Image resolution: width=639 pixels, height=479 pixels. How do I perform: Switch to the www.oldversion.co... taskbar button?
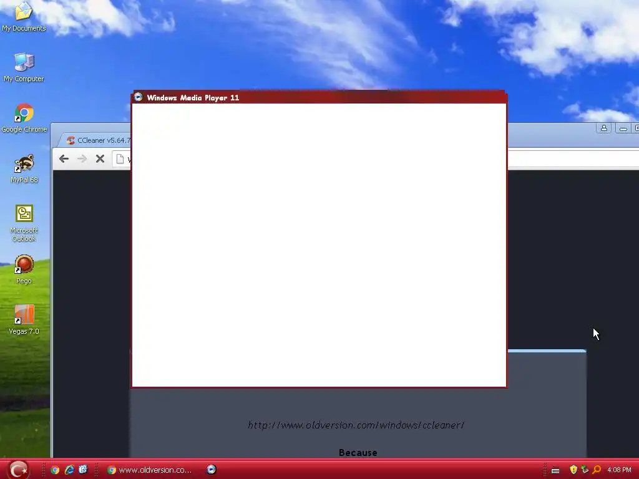pyautogui.click(x=150, y=470)
